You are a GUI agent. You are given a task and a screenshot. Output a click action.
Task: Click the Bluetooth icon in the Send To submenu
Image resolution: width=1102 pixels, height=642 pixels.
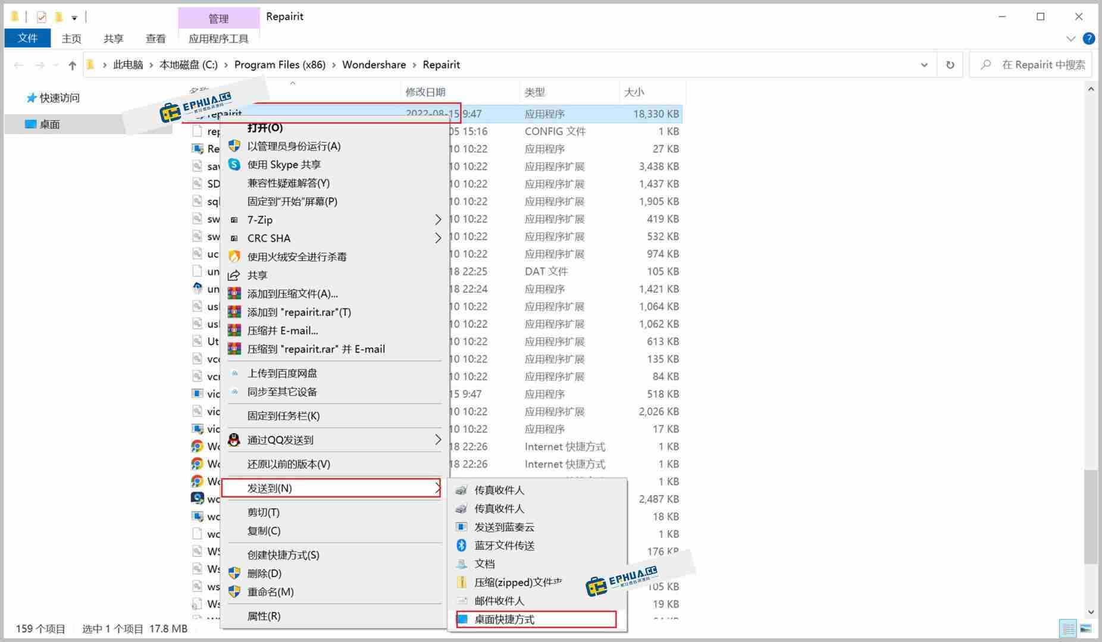[461, 545]
